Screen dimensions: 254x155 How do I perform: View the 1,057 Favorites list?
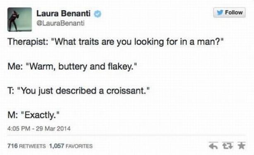[x=71, y=146]
